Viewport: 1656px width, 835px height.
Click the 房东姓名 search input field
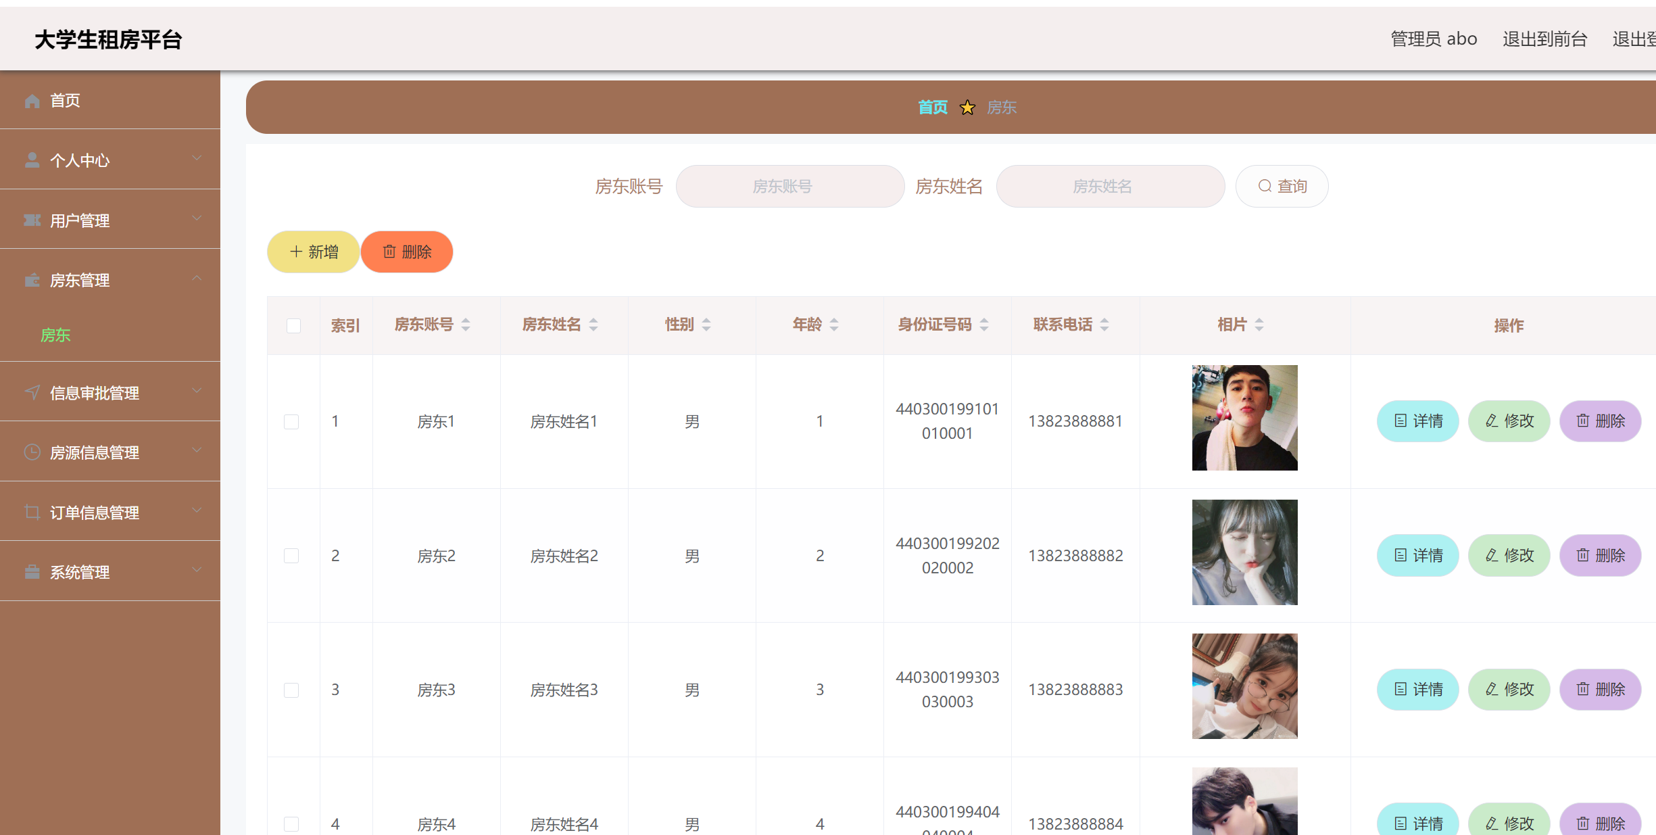tap(1110, 187)
